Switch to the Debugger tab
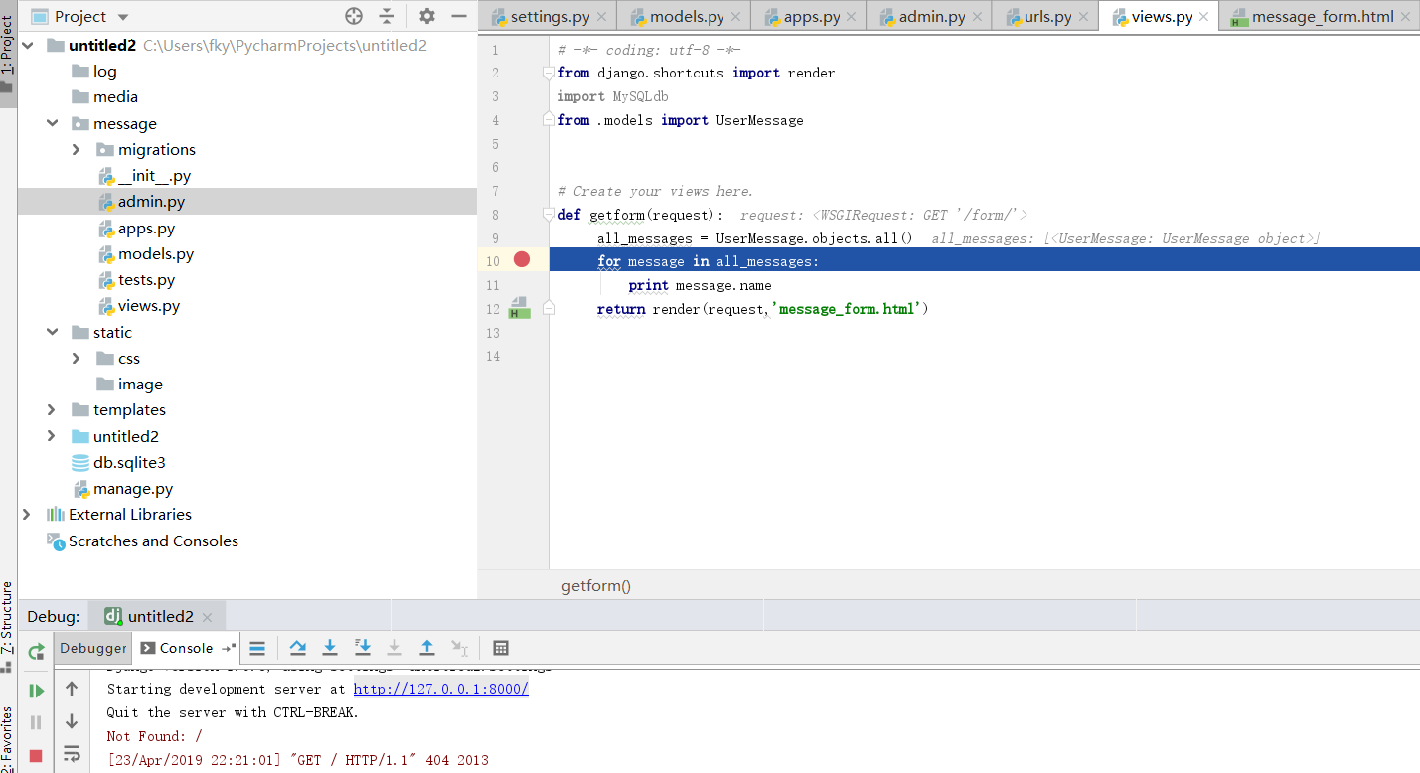The height and width of the screenshot is (773, 1420). tap(93, 648)
